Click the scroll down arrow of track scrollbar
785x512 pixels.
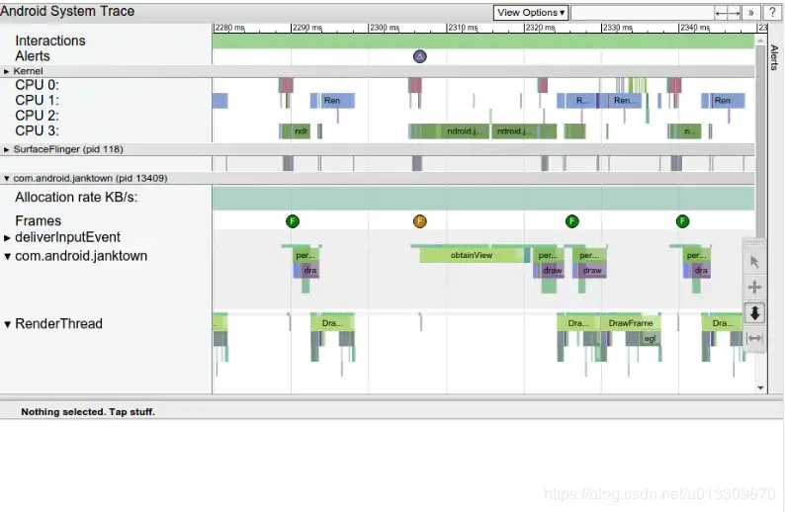pos(760,387)
